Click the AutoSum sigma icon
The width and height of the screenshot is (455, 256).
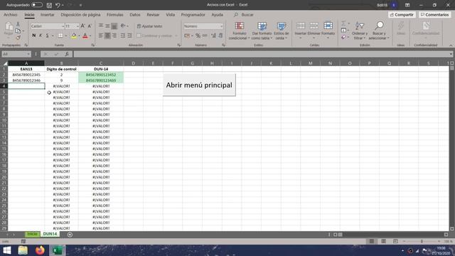(343, 23)
